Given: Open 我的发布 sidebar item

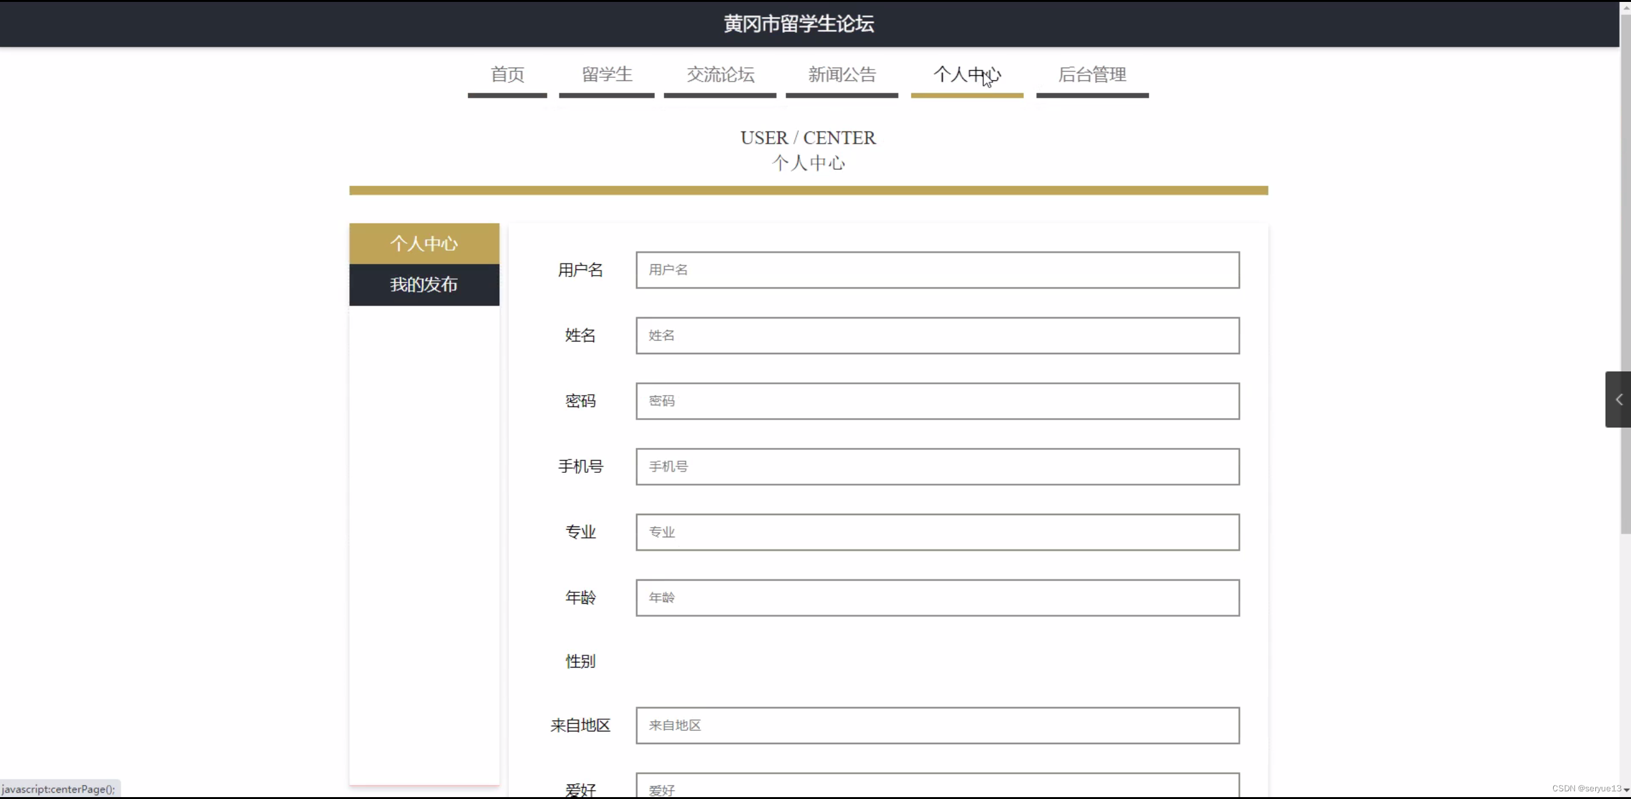Looking at the screenshot, I should click(424, 285).
